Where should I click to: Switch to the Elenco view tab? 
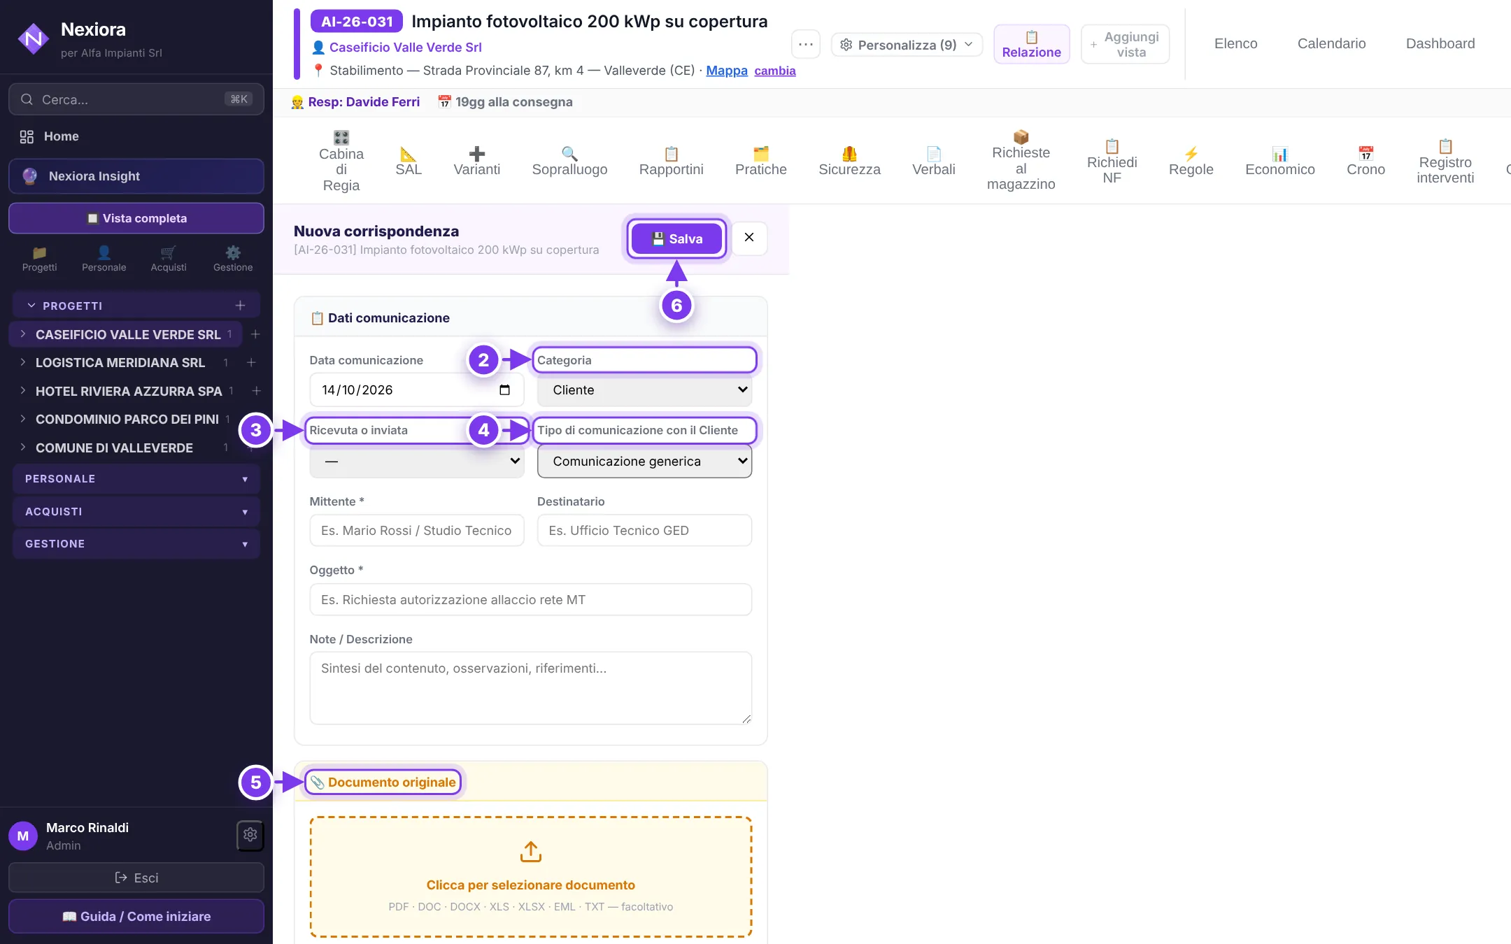1235,43
